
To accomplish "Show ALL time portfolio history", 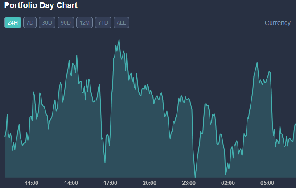I will (x=121, y=23).
